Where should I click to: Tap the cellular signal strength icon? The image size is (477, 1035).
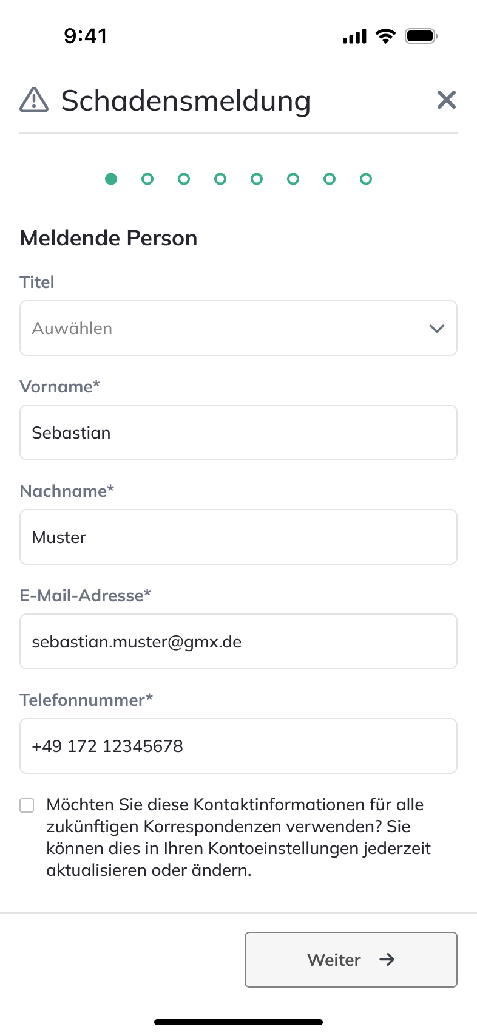click(354, 36)
